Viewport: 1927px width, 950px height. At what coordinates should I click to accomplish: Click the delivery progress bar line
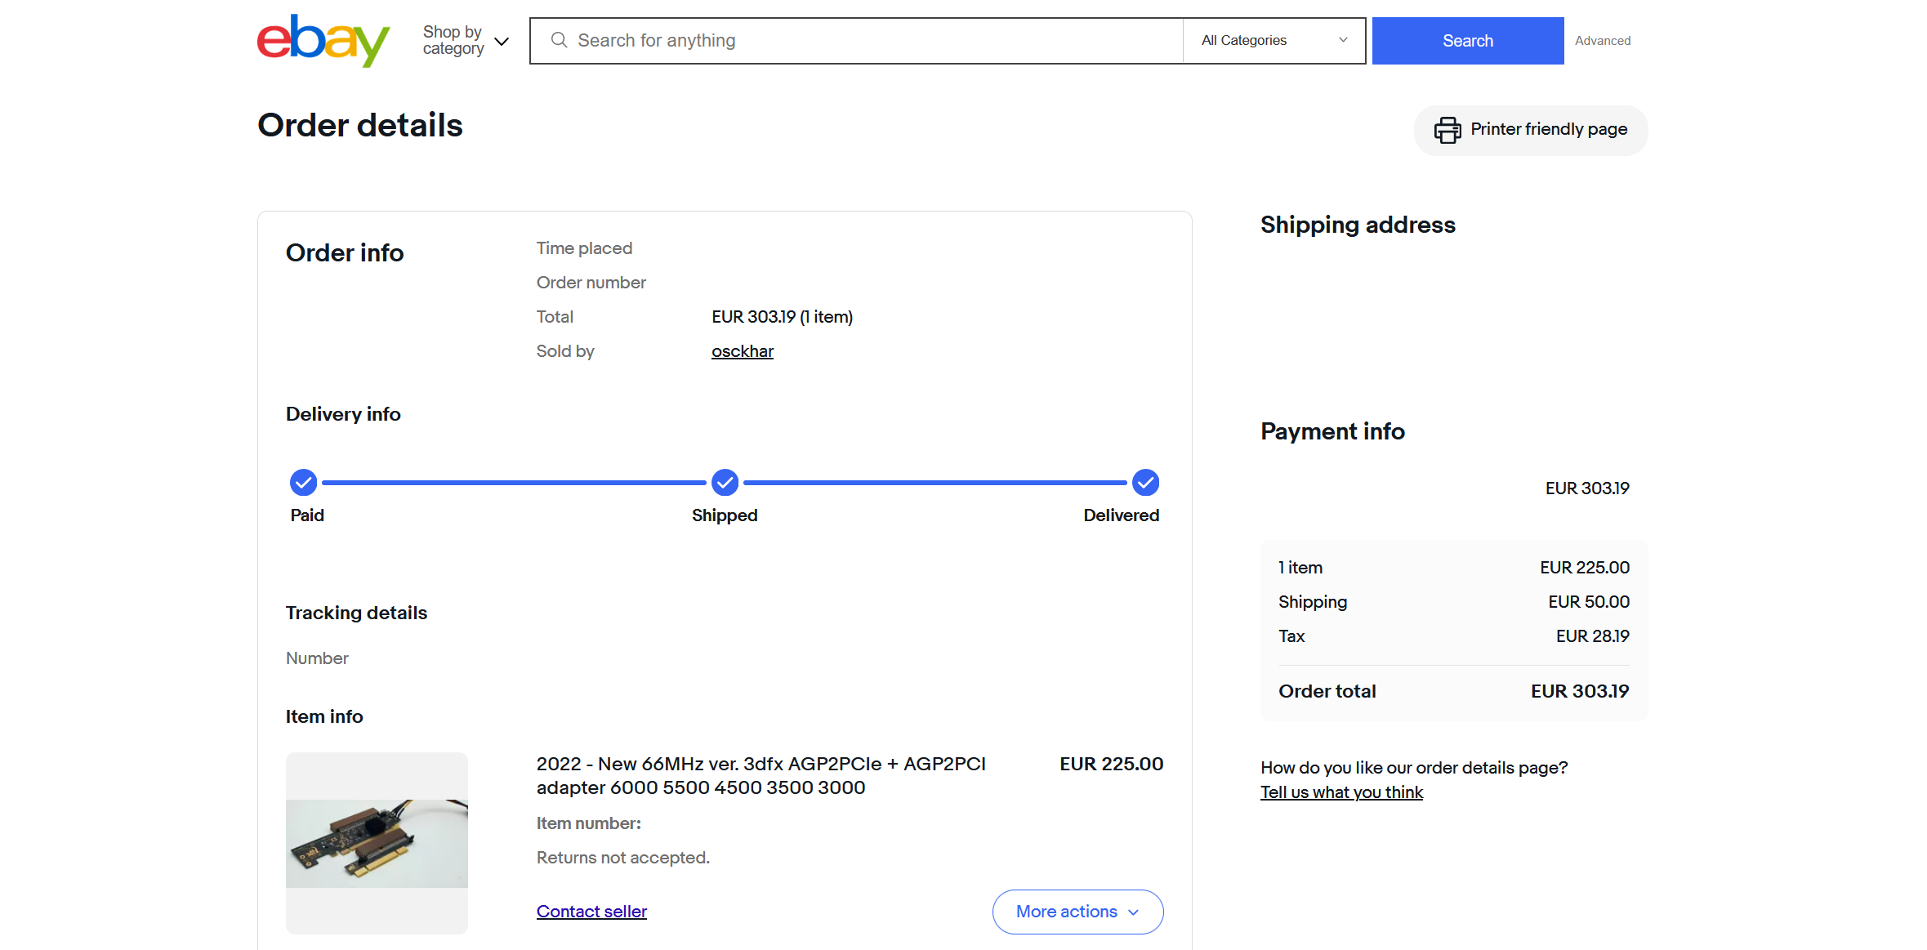pos(515,483)
